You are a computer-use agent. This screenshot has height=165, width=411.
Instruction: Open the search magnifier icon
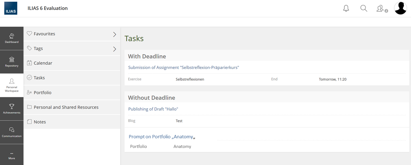364,9
